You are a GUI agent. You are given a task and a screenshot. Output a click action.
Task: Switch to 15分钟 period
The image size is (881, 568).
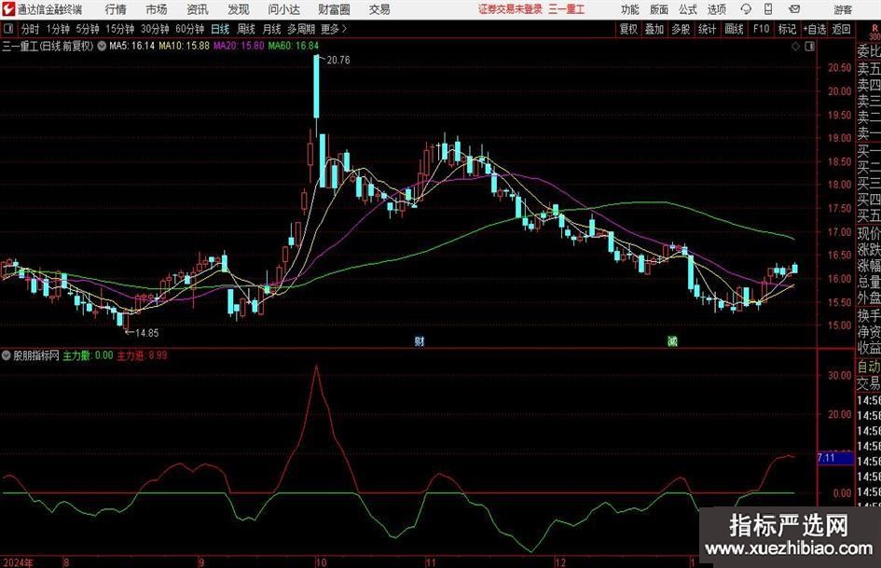(x=119, y=29)
